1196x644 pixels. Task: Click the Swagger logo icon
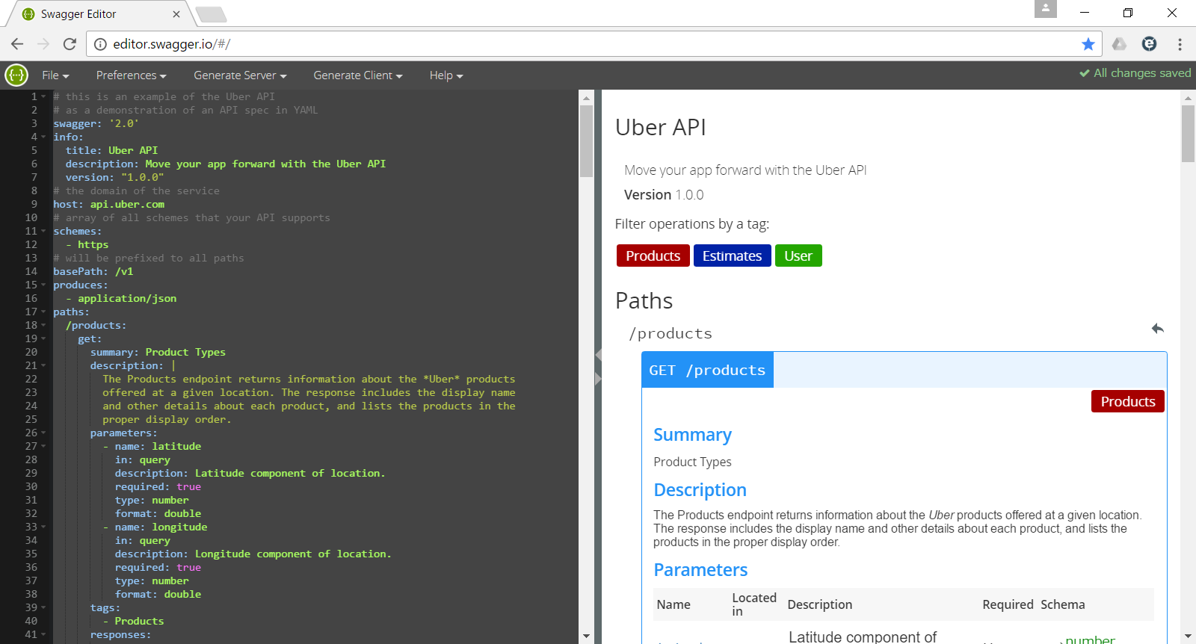pos(16,75)
